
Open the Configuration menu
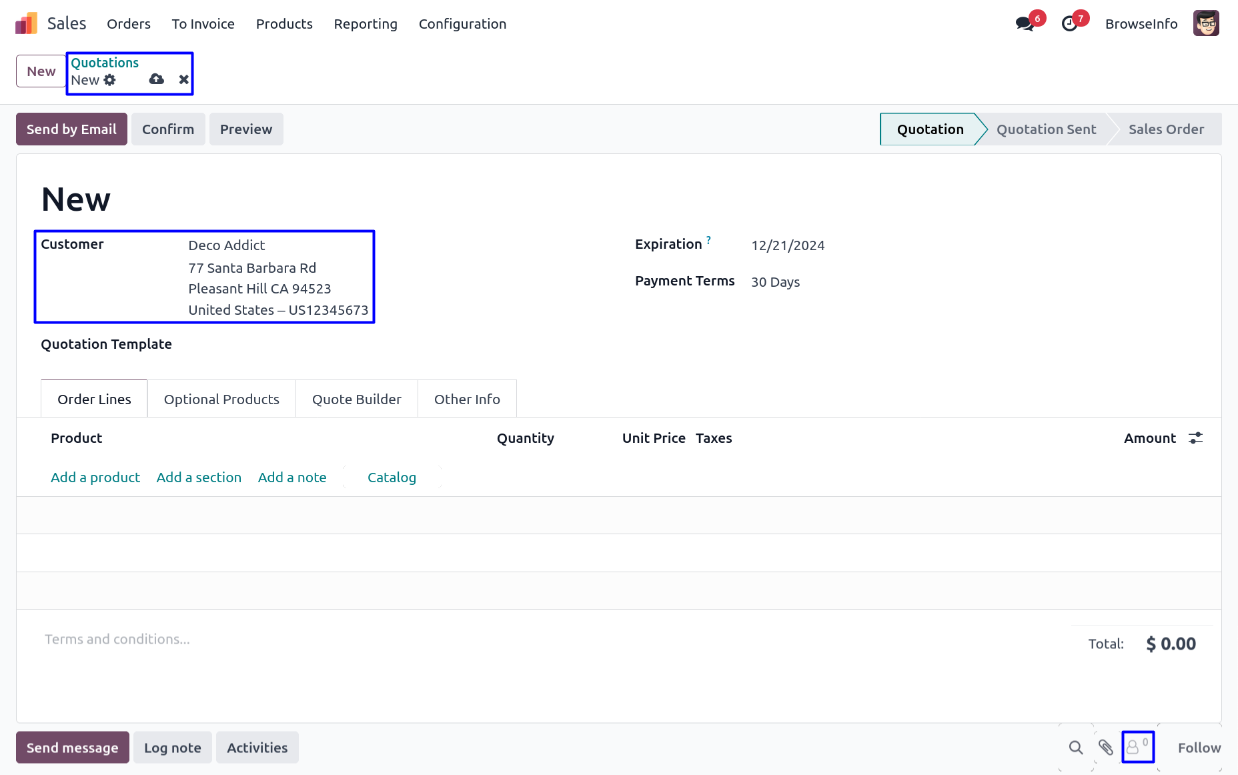click(x=462, y=24)
